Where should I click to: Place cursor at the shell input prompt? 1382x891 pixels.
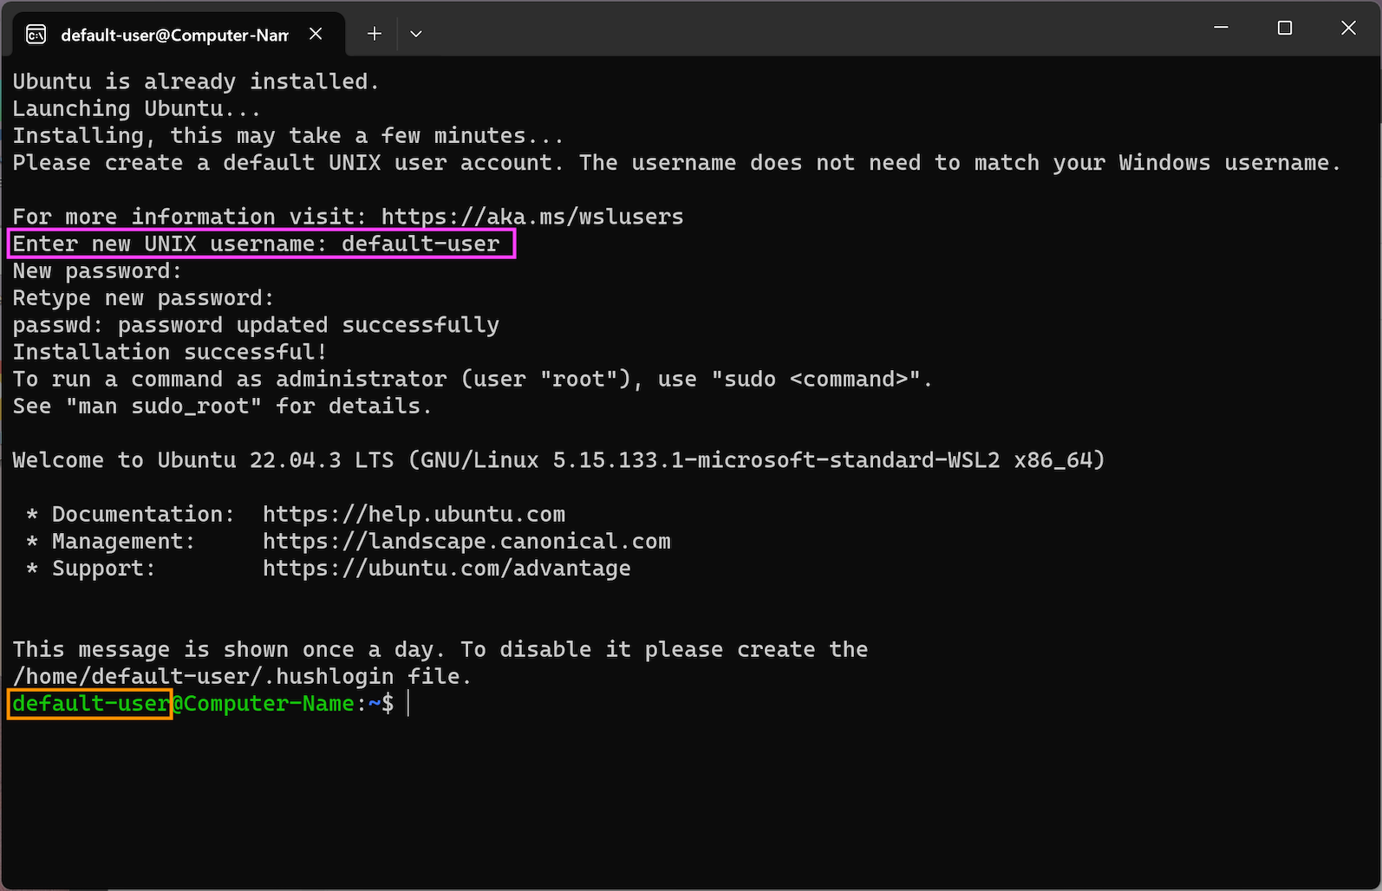pyautogui.click(x=407, y=703)
